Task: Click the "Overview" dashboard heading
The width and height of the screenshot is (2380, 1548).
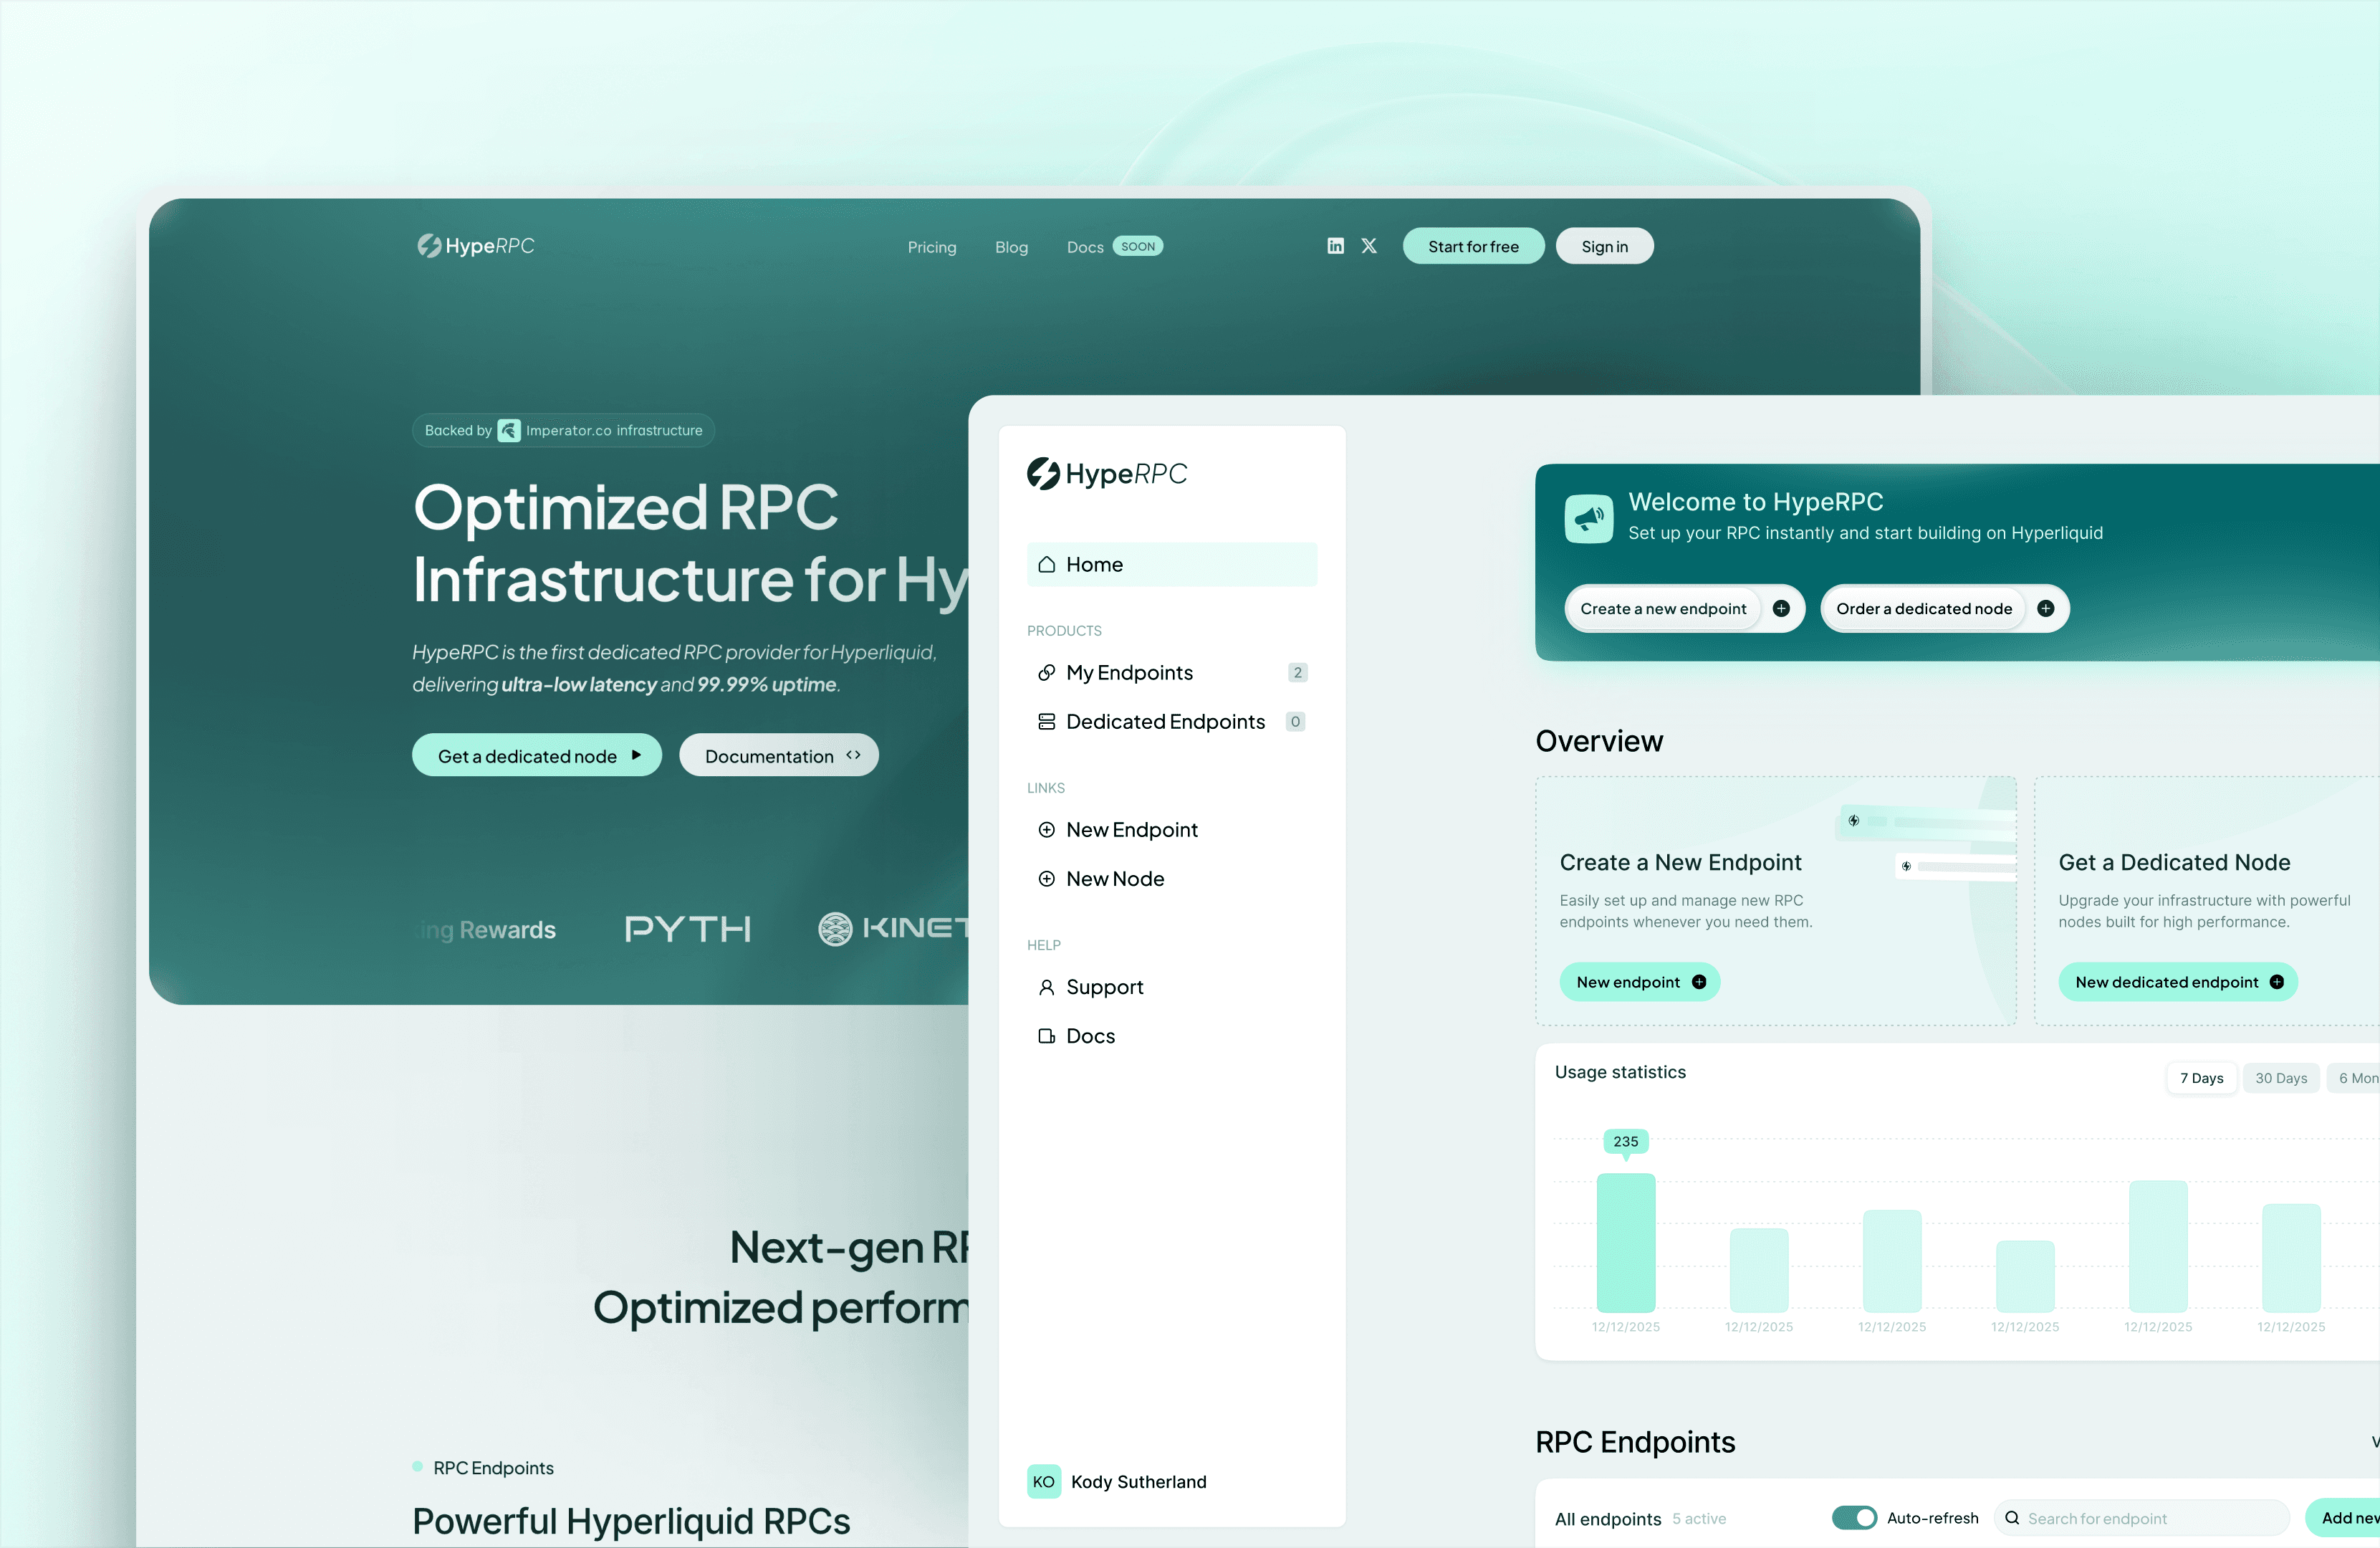Action: [1599, 741]
